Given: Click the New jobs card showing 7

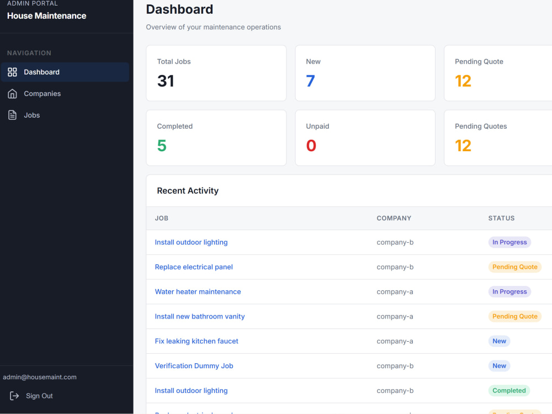Looking at the screenshot, I should click(365, 73).
